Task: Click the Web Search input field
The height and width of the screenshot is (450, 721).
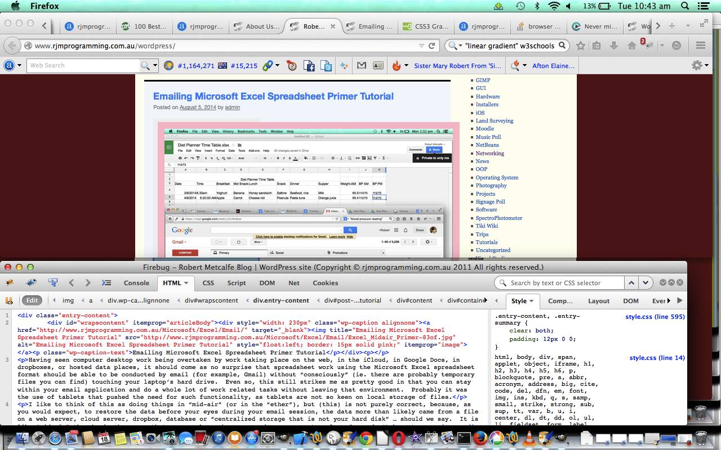Action: pyautogui.click(x=83, y=66)
